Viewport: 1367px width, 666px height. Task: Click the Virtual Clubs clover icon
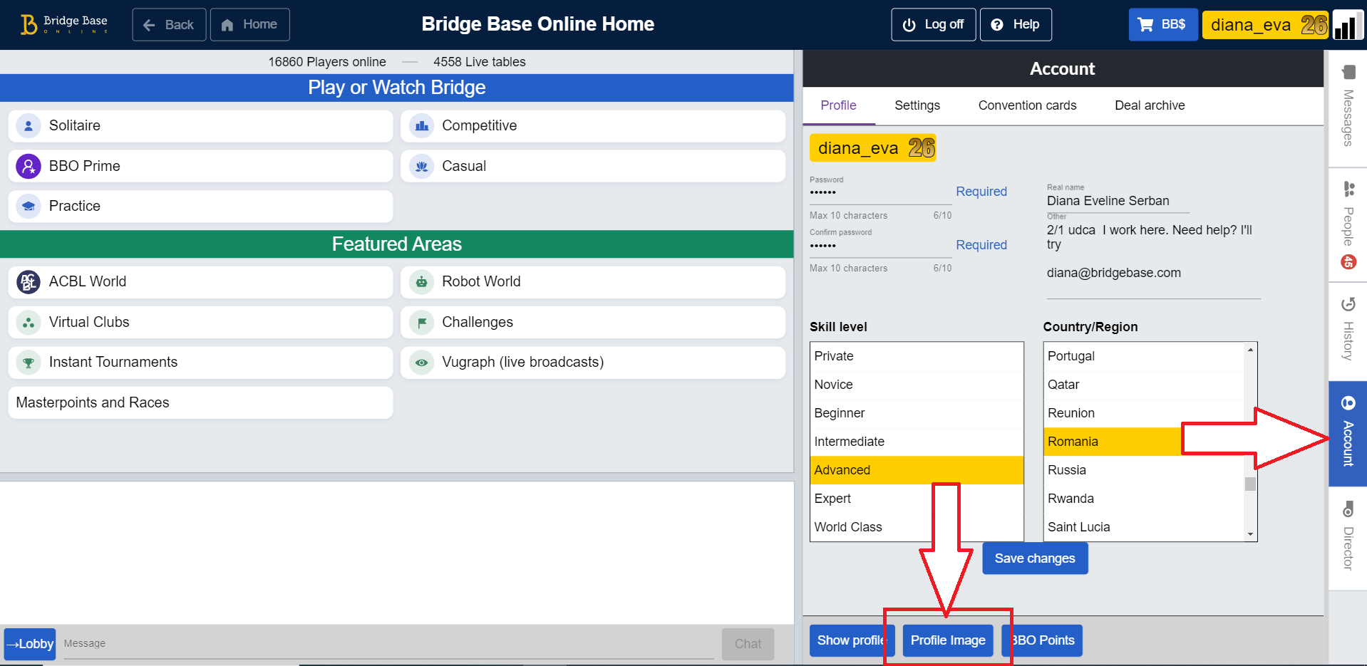click(29, 322)
